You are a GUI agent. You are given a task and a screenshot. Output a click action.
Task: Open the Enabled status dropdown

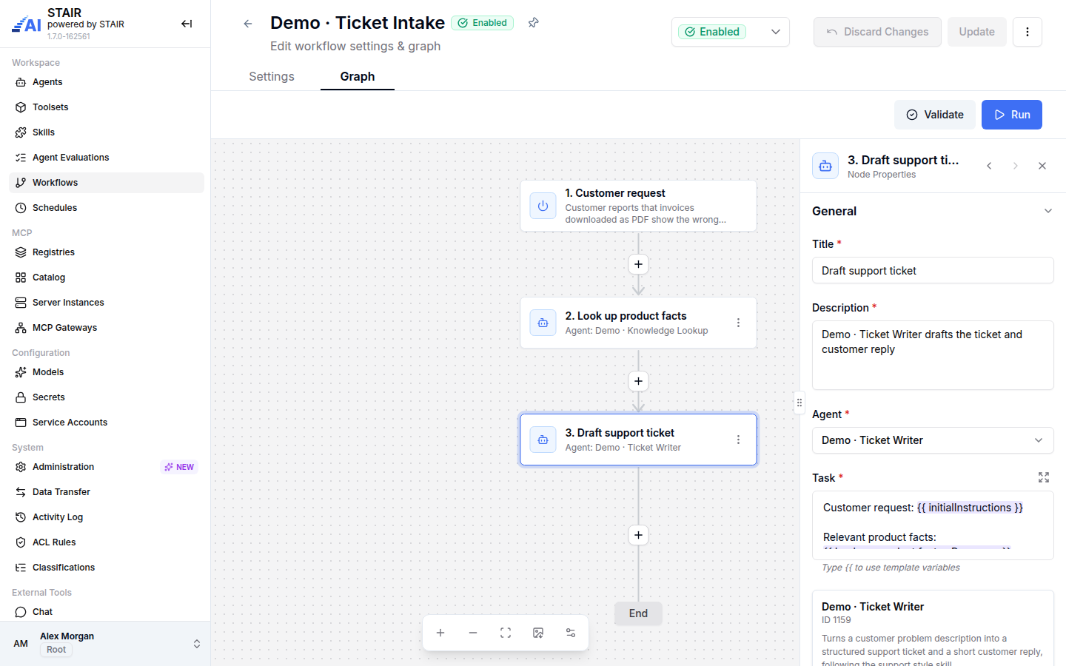(731, 32)
